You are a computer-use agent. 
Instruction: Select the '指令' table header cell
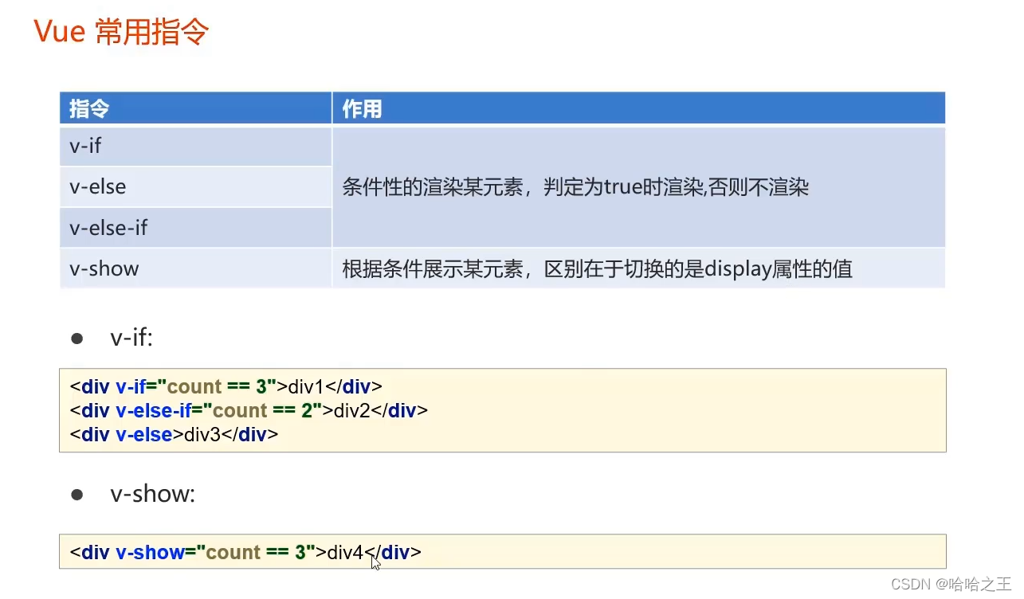point(195,108)
